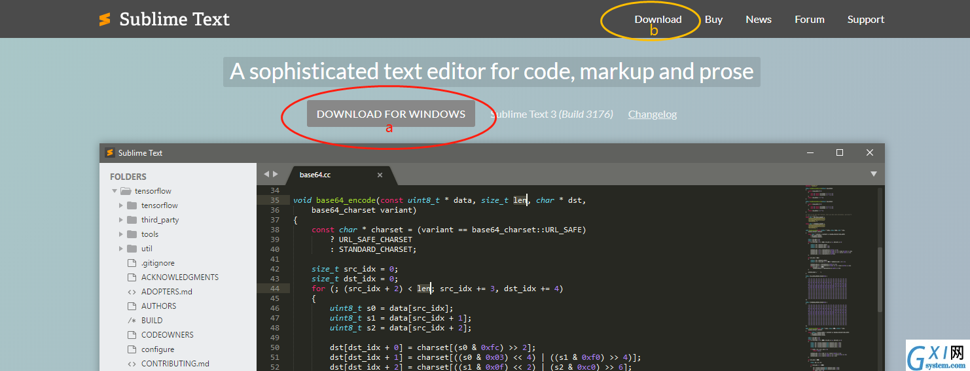Click 'URL_SAFE_CHARSET' in the code
The image size is (970, 371).
coord(376,239)
